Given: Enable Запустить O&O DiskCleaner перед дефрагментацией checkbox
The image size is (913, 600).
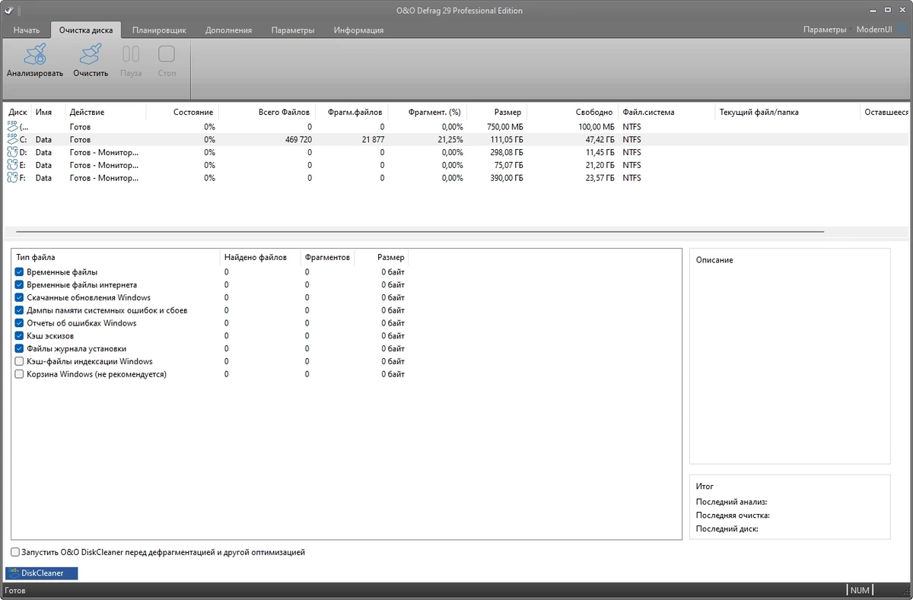Looking at the screenshot, I should (15, 552).
